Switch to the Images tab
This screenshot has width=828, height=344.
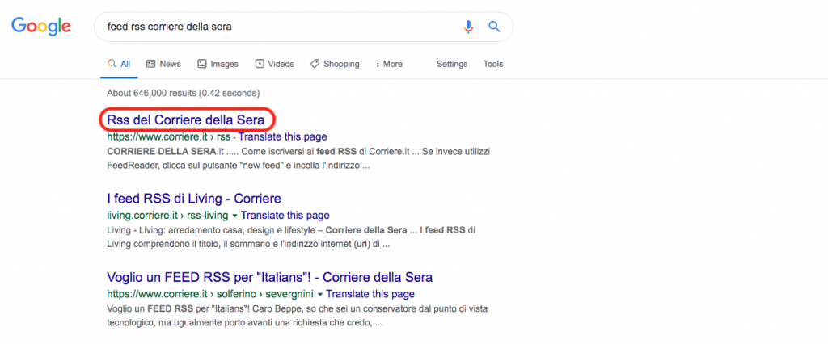[x=218, y=64]
